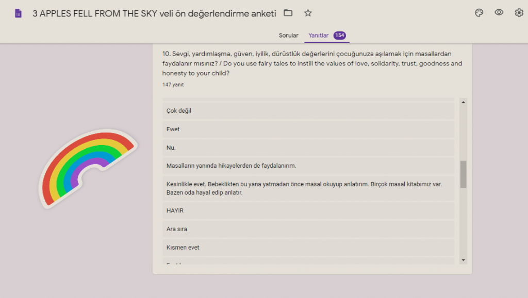Star this form
The width and height of the screenshot is (528, 298).
308,13
